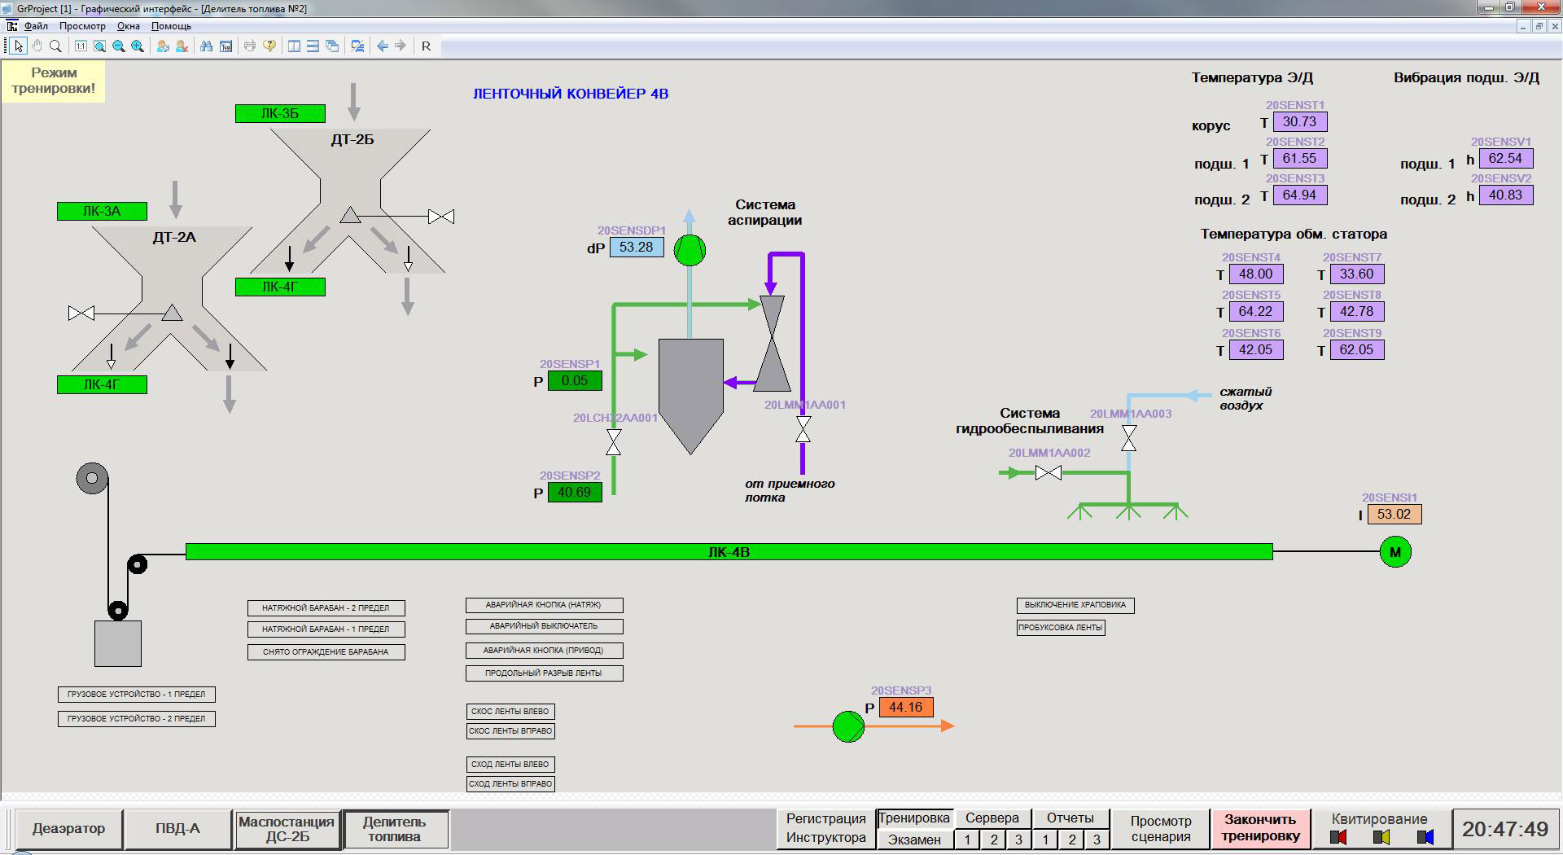
Task: Click the green ЛК-4В conveyor belt
Action: [x=729, y=552]
